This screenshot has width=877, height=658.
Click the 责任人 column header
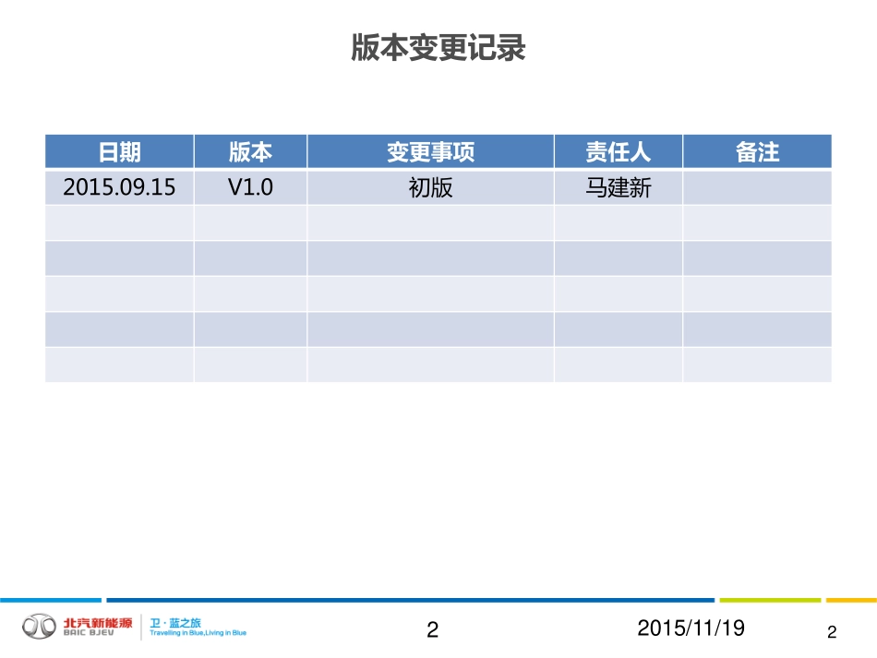[618, 151]
